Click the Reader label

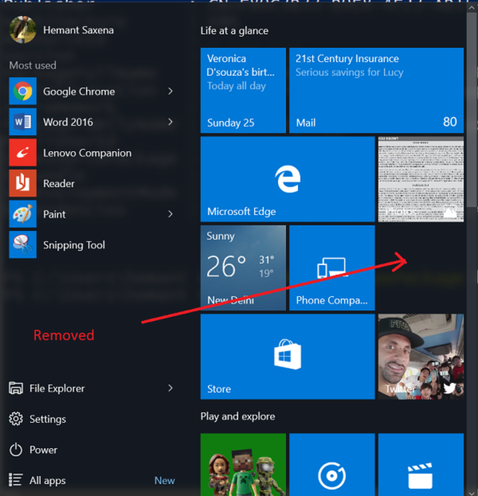pyautogui.click(x=59, y=184)
